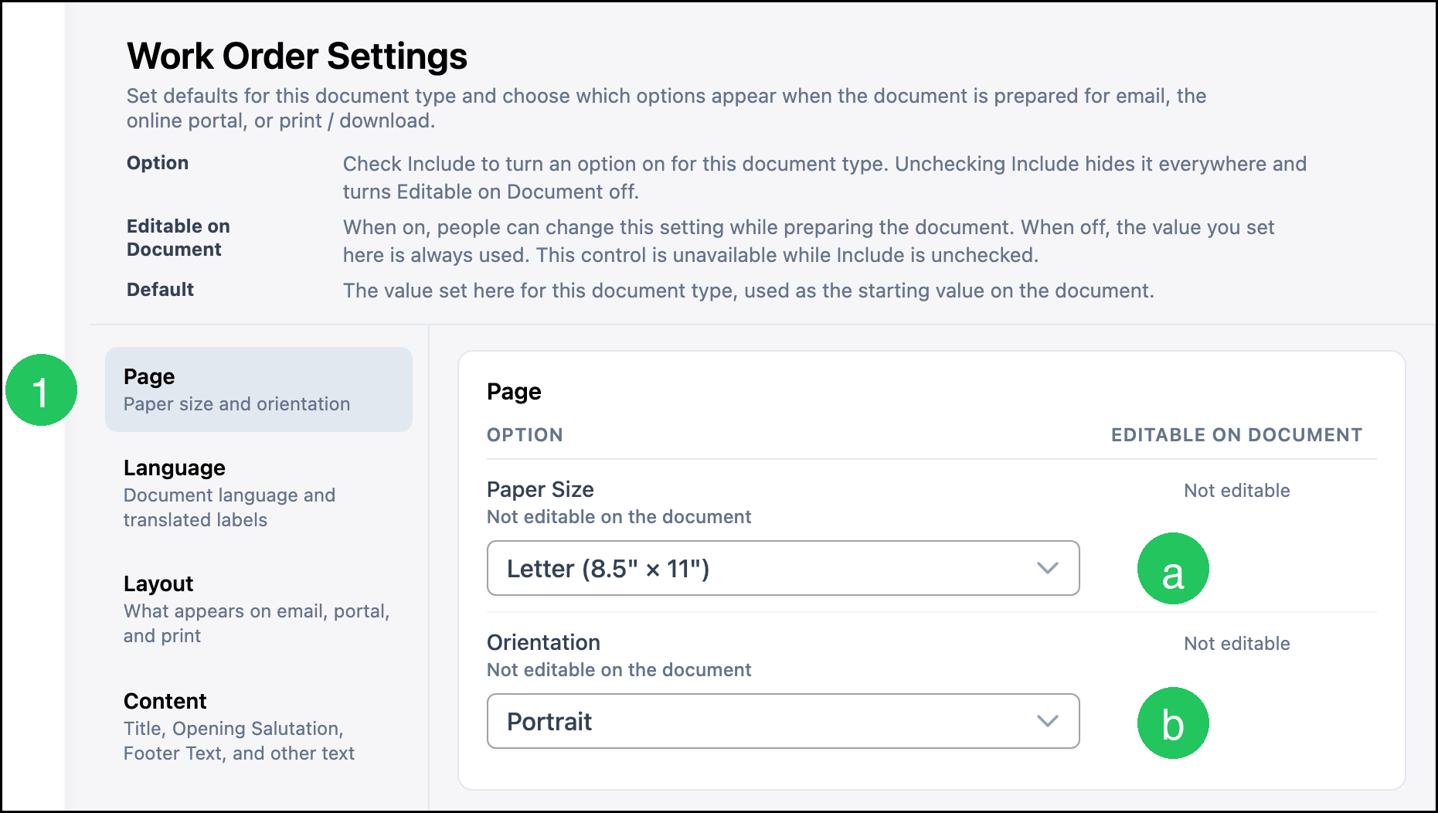The image size is (1438, 813).
Task: Open the Orientation dropdown showing Portrait
Action: [x=783, y=721]
